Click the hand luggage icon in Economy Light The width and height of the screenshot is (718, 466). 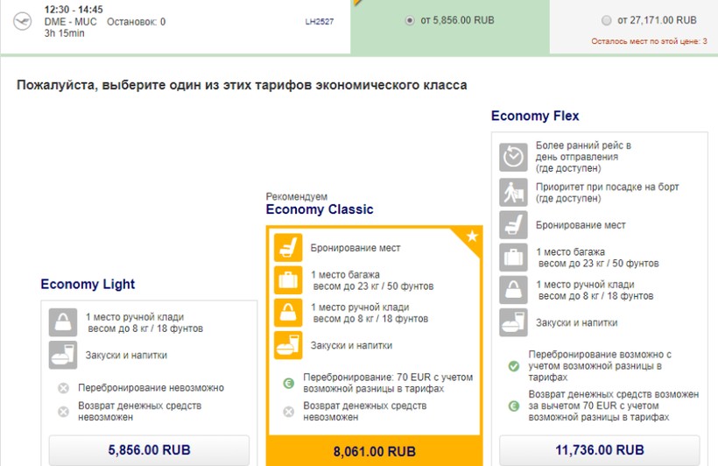63,323
